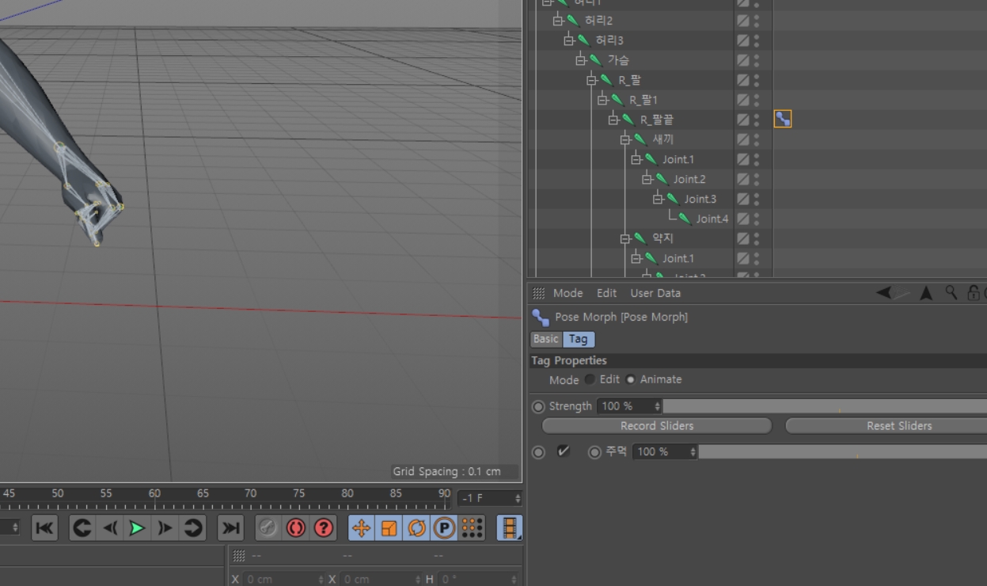The image size is (987, 586).
Task: Toggle position keyframe recording icon
Action: pos(362,528)
